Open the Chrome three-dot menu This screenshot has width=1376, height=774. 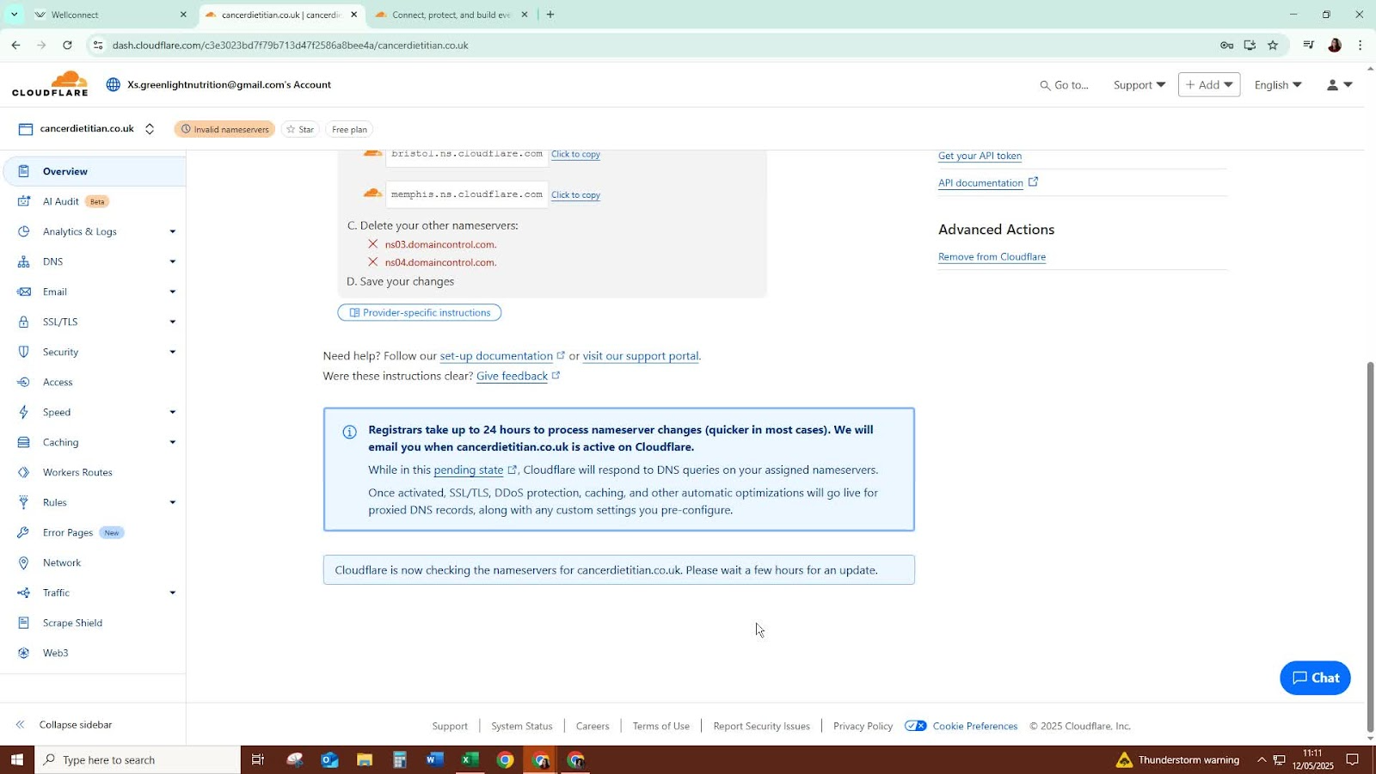(x=1360, y=45)
